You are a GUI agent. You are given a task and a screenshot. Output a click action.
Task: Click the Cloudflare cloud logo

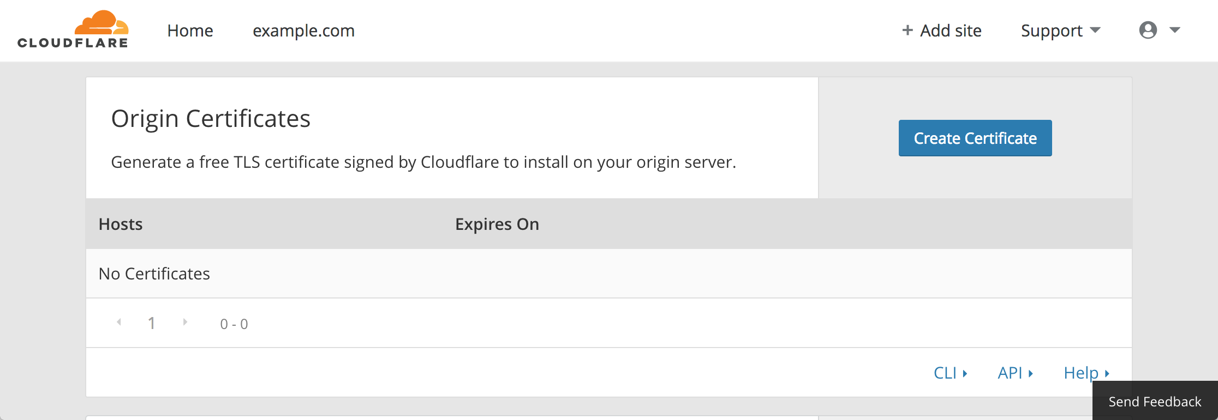tap(101, 23)
